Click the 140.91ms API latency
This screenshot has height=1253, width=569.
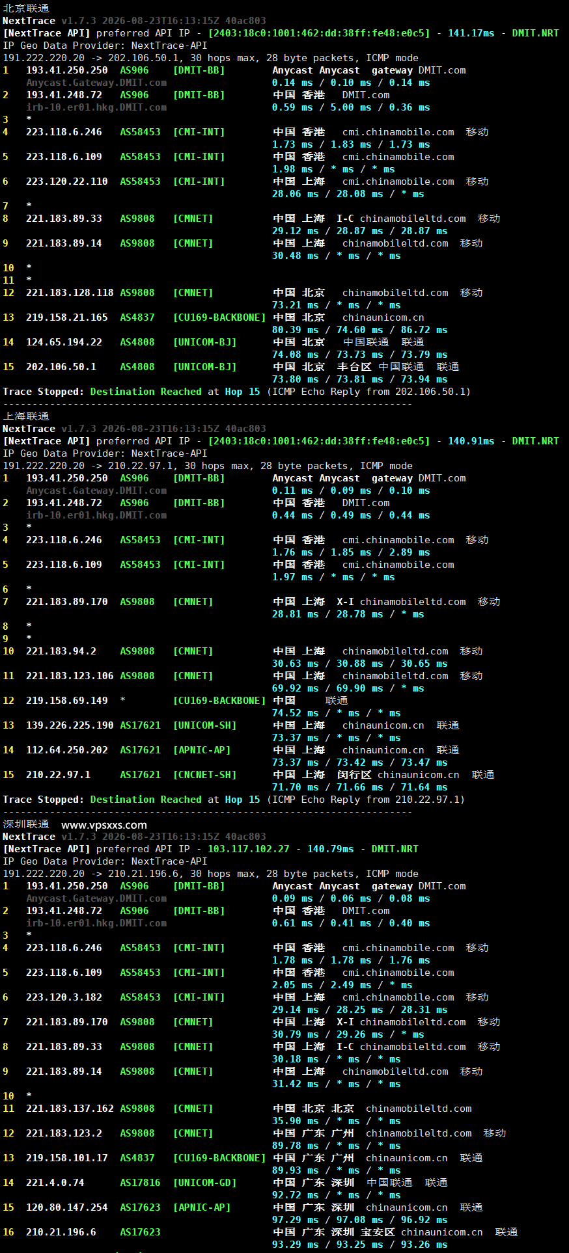click(471, 441)
